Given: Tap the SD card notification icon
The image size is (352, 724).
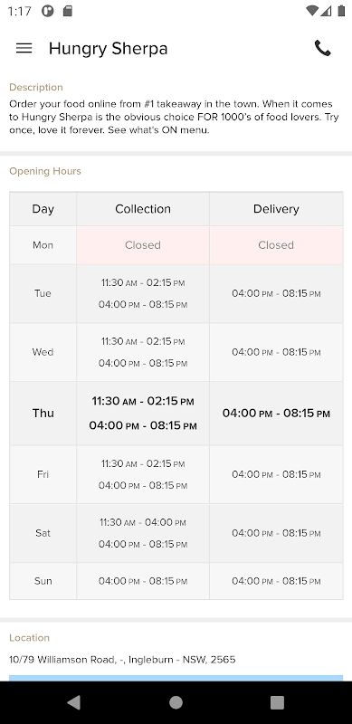Looking at the screenshot, I should [x=68, y=11].
